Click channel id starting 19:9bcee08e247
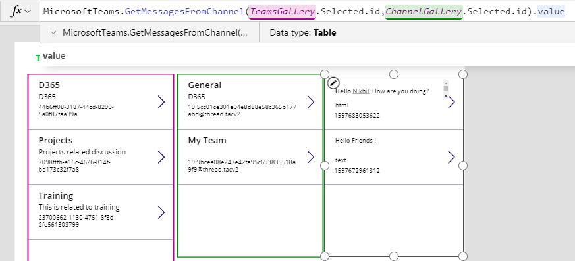575x261 pixels. click(x=242, y=166)
